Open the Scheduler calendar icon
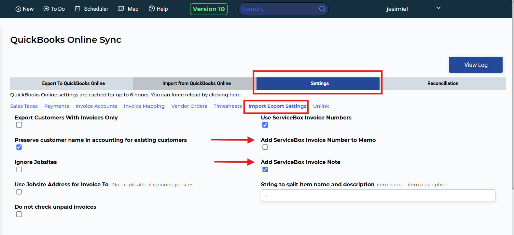514x235 pixels. click(77, 9)
